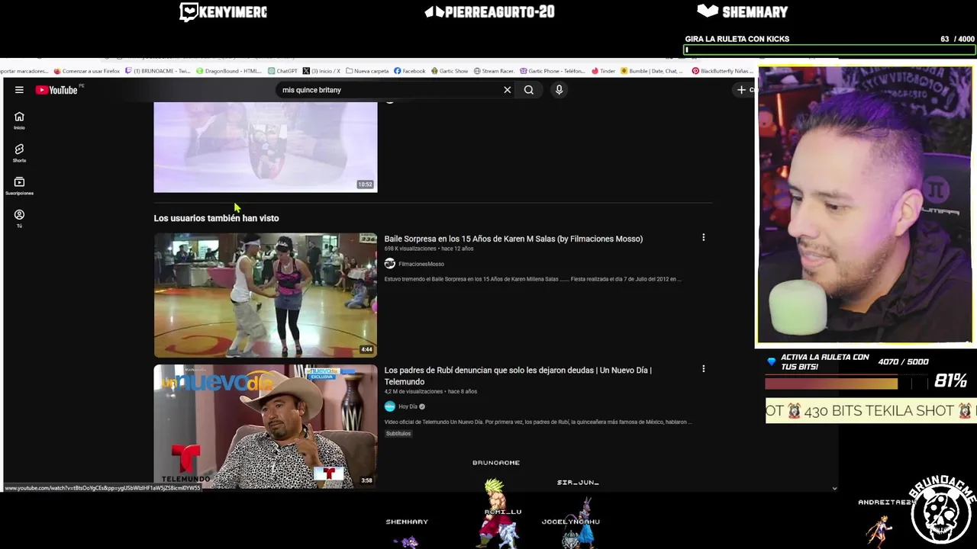Click Padres de Rubí video description text
This screenshot has width=977, height=549.
coord(537,422)
